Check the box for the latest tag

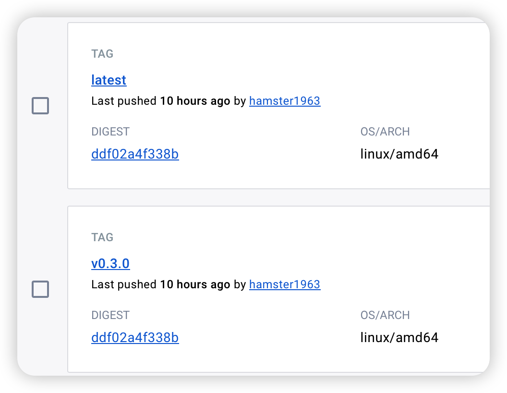pyautogui.click(x=40, y=106)
